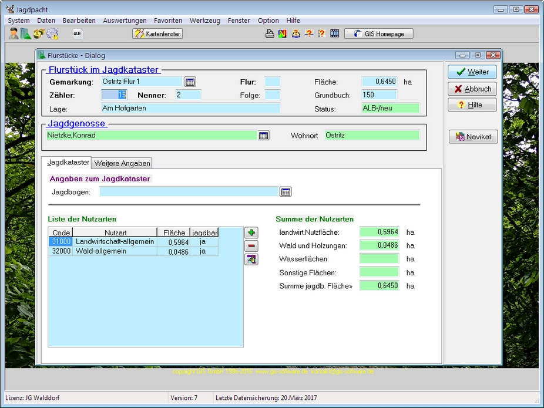Open the Gemarkung lookup list button
544x408 pixels.
190,82
